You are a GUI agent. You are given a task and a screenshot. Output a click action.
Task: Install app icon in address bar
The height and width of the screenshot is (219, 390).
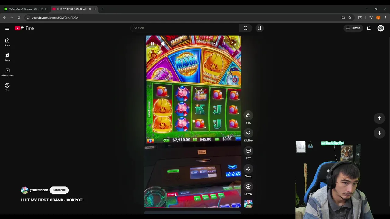(343, 18)
